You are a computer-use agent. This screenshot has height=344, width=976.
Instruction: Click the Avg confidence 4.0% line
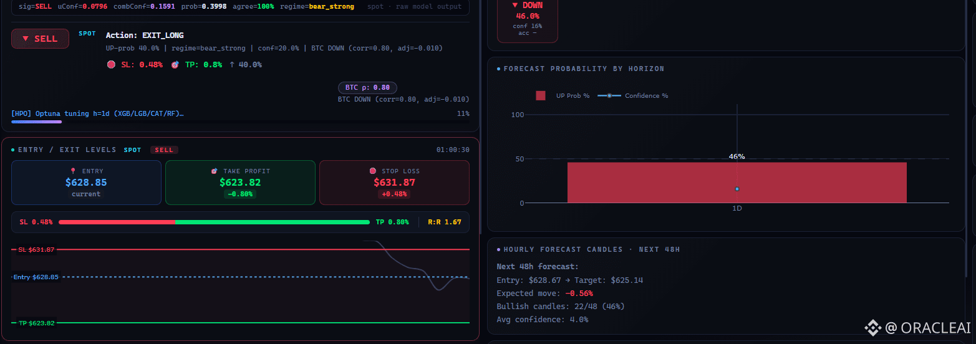coord(542,319)
